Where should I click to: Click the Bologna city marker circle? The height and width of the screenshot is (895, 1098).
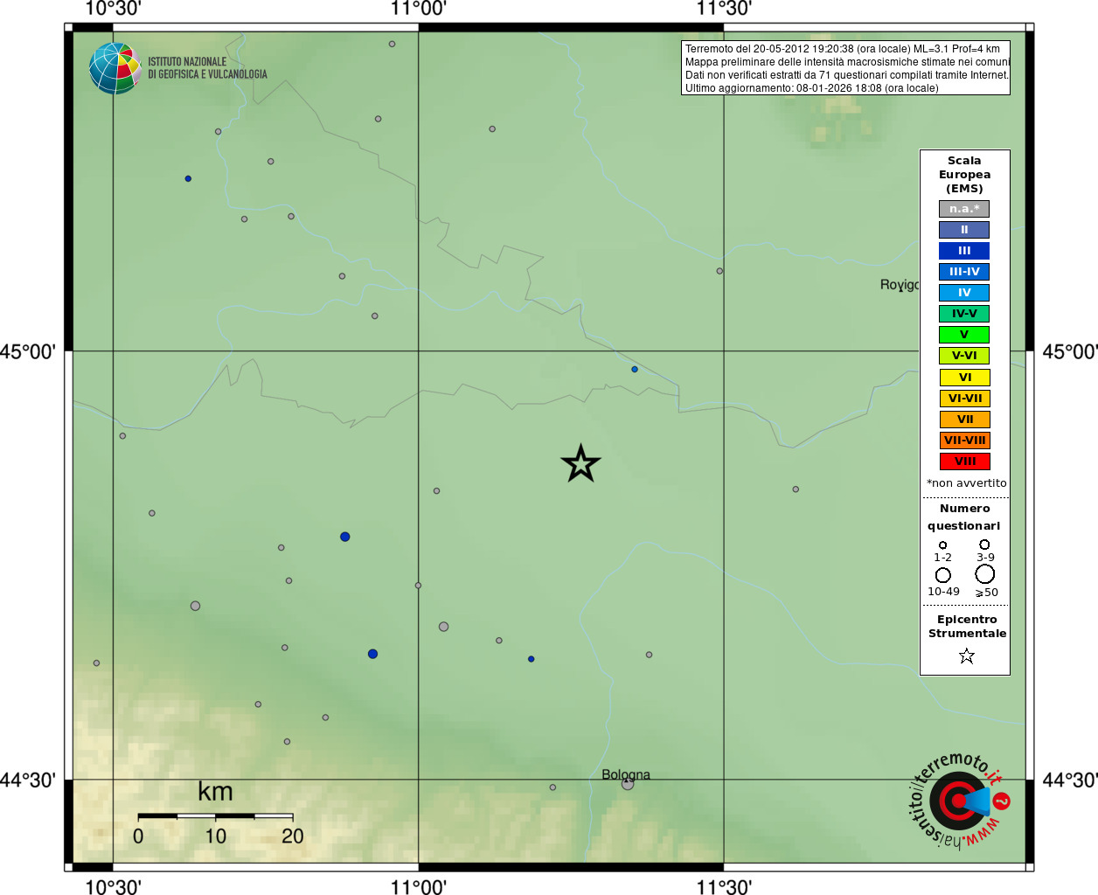tap(628, 784)
